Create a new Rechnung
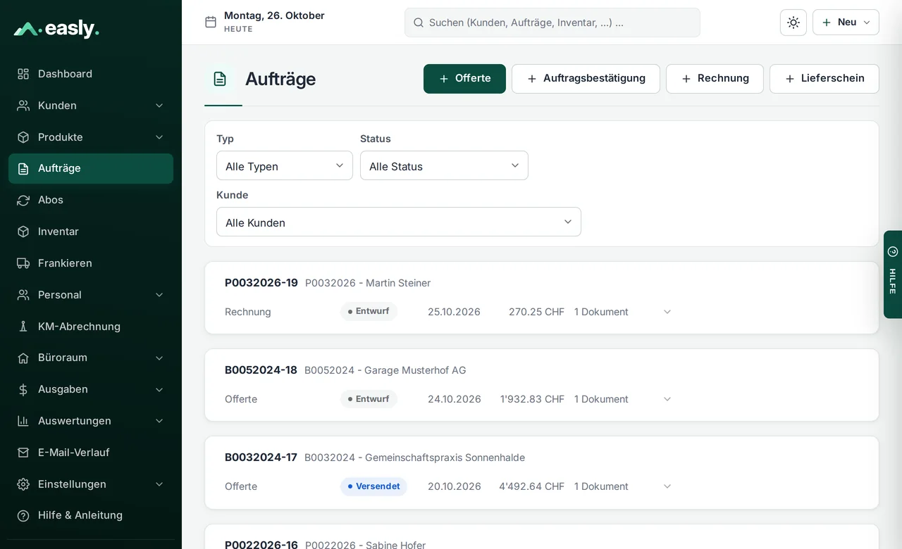The width and height of the screenshot is (902, 549). pos(715,79)
